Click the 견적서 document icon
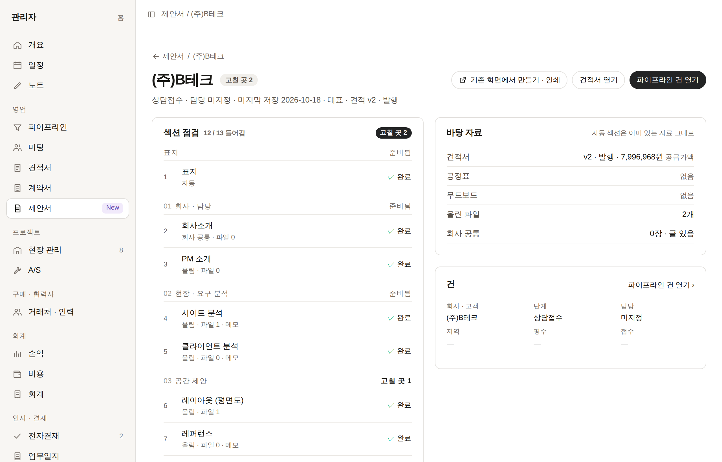 point(17,168)
